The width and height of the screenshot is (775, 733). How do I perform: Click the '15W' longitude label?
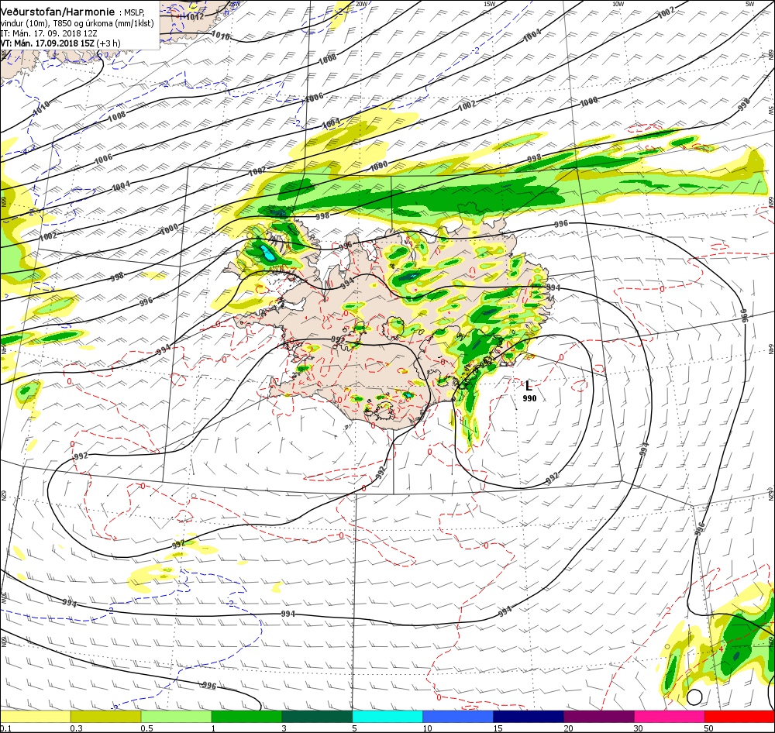tap(489, 4)
